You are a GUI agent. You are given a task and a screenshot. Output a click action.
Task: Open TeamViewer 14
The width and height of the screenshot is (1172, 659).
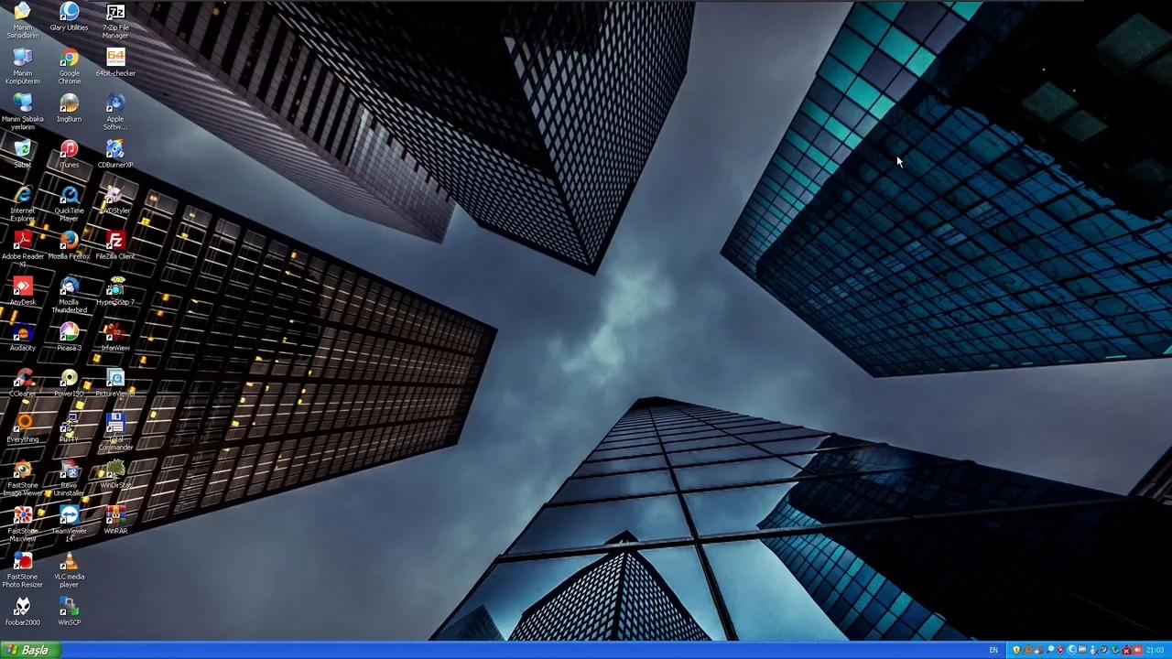click(x=69, y=517)
